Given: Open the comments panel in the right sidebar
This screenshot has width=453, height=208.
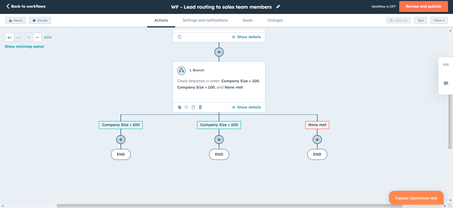Looking at the screenshot, I should (446, 83).
